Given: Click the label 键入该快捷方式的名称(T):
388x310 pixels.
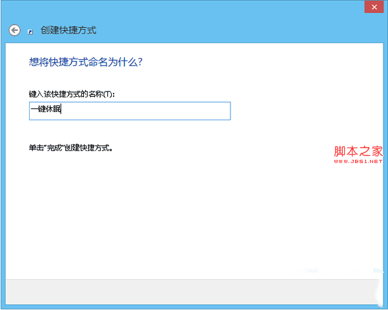Looking at the screenshot, I should click(x=72, y=94).
